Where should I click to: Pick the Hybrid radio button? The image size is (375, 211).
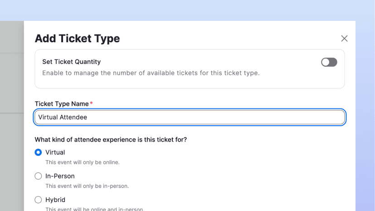38,200
